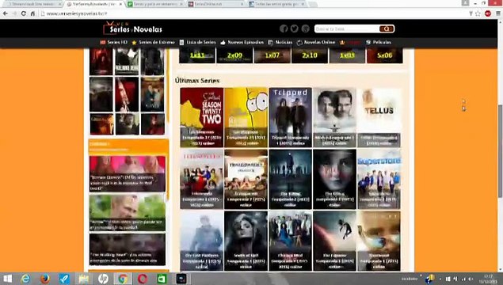This screenshot has width=503, height=285.
Task: Open The Expanse poster
Action: 334,241
